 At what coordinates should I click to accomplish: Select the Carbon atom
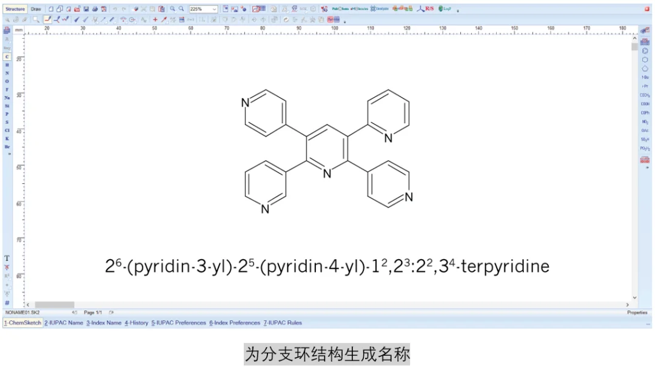[7, 57]
